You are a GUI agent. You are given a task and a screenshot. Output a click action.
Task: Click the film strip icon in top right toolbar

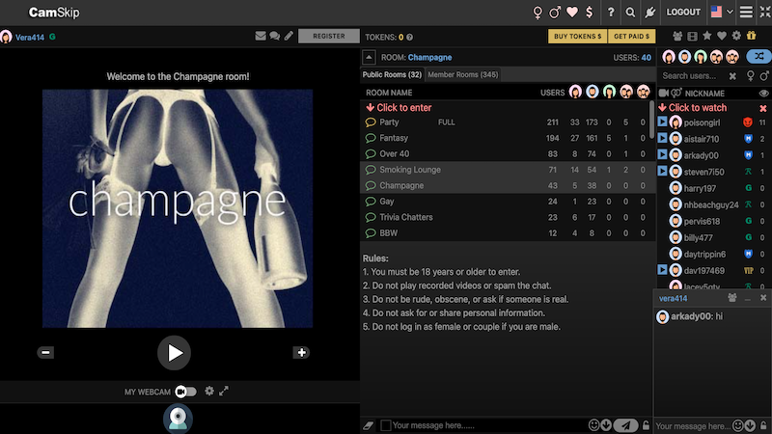click(x=692, y=36)
